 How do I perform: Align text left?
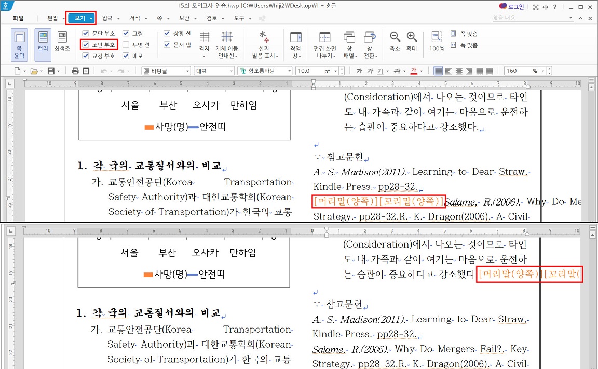[448, 71]
